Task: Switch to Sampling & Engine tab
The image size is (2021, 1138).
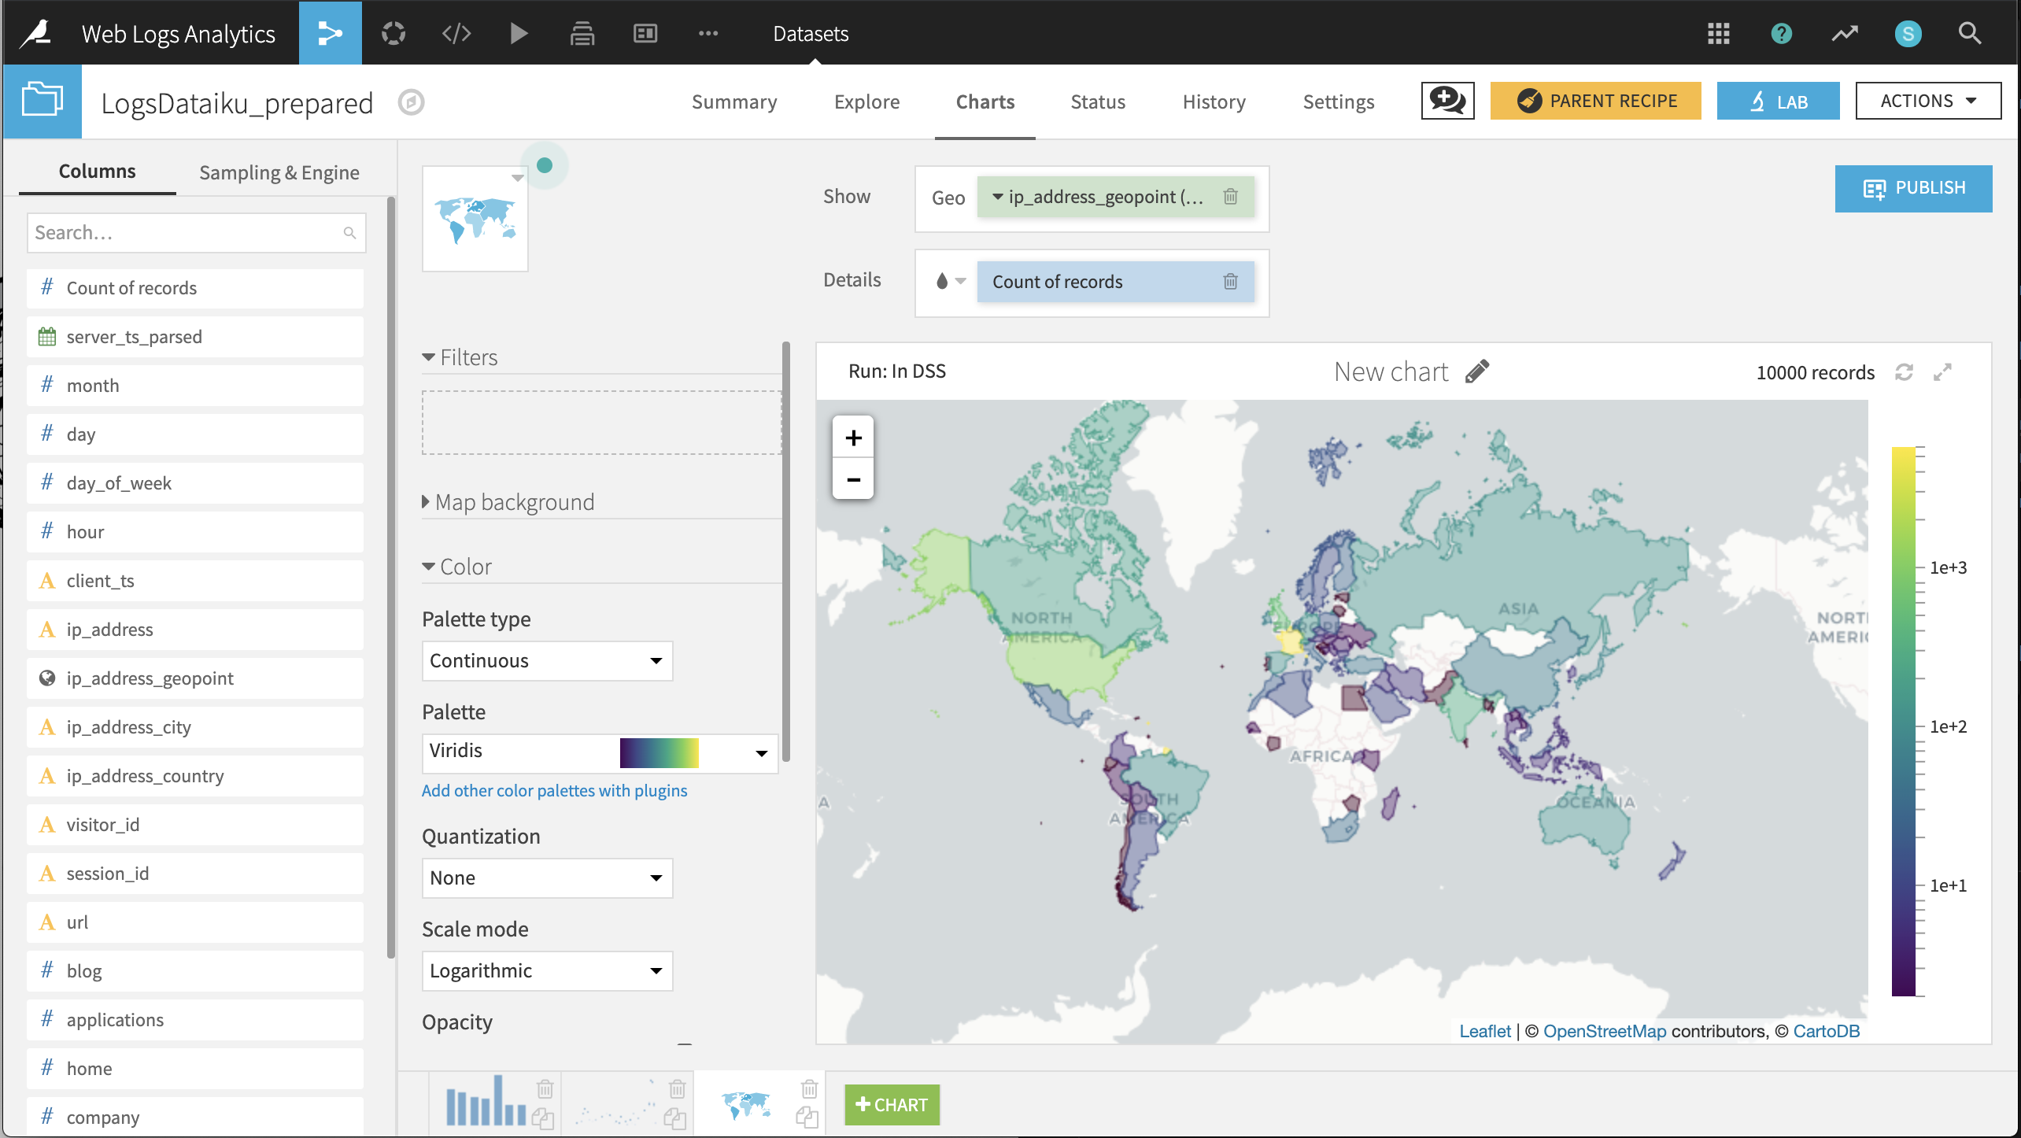Action: 279,172
